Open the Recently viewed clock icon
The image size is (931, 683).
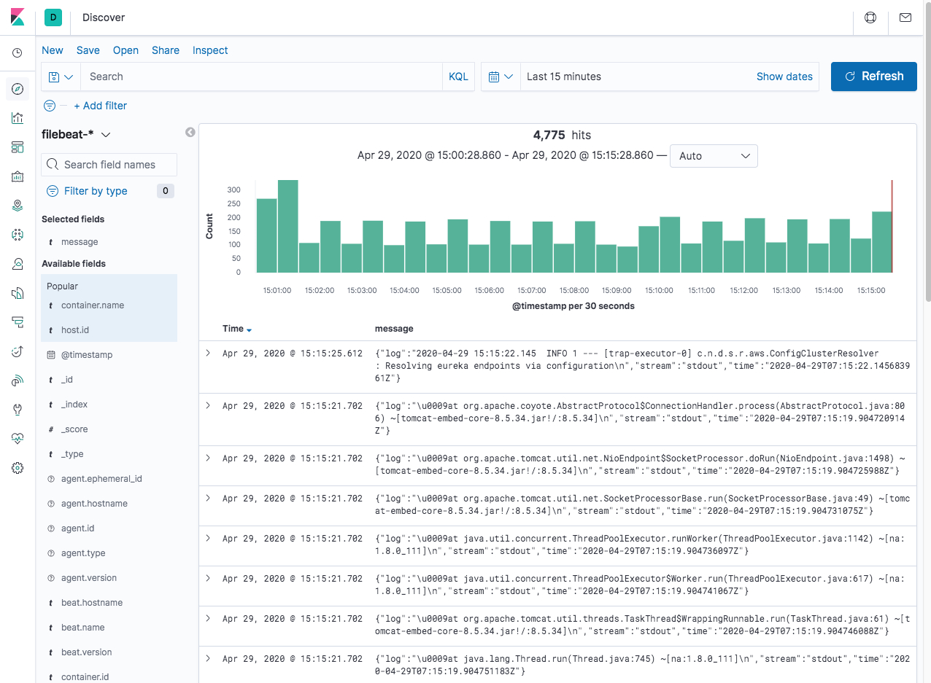18,53
